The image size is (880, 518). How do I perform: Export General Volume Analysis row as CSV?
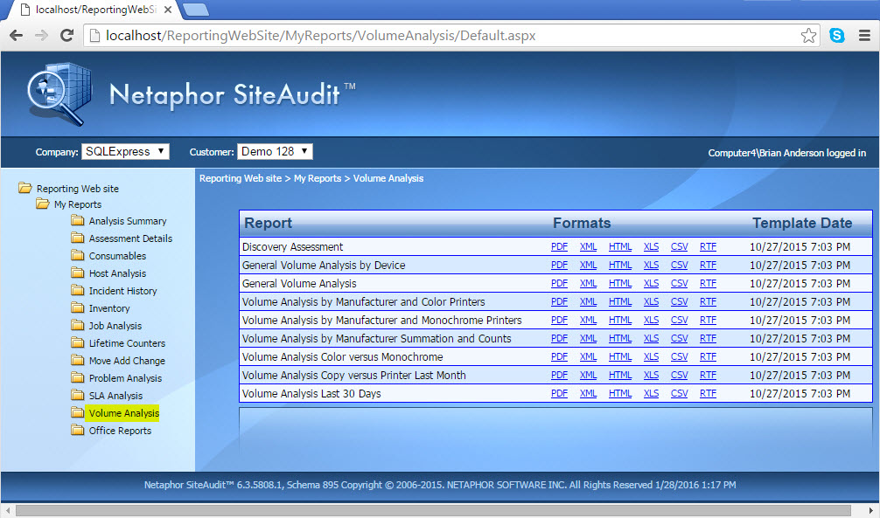[x=679, y=284]
